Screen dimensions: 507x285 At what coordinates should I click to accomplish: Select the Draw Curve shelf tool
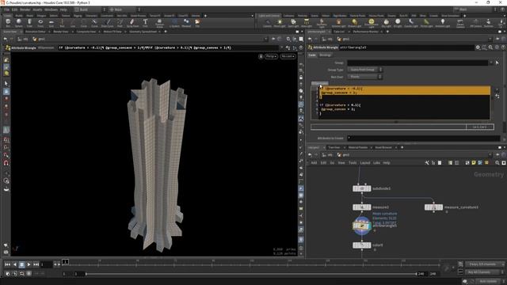[x=108, y=23]
